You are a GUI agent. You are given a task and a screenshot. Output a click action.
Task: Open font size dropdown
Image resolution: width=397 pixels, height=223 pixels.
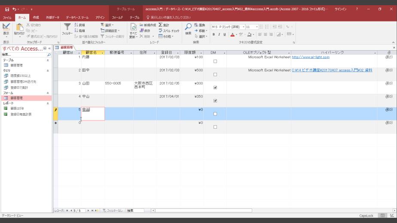[257, 27]
